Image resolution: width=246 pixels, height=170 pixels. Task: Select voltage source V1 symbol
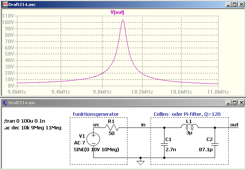(x=93, y=139)
